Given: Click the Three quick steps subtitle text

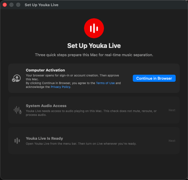Looking at the screenshot, I should coord(94,55).
